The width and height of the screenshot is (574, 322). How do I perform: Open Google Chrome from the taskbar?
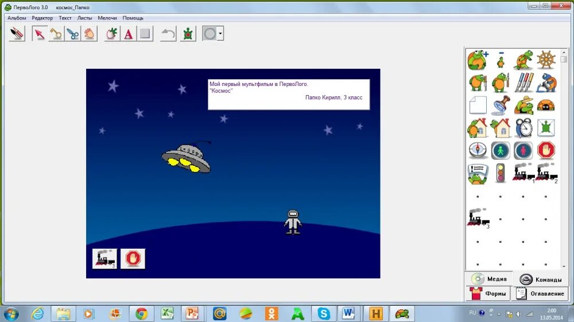[141, 313]
